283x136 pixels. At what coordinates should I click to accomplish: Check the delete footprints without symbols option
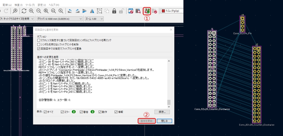[39, 44]
